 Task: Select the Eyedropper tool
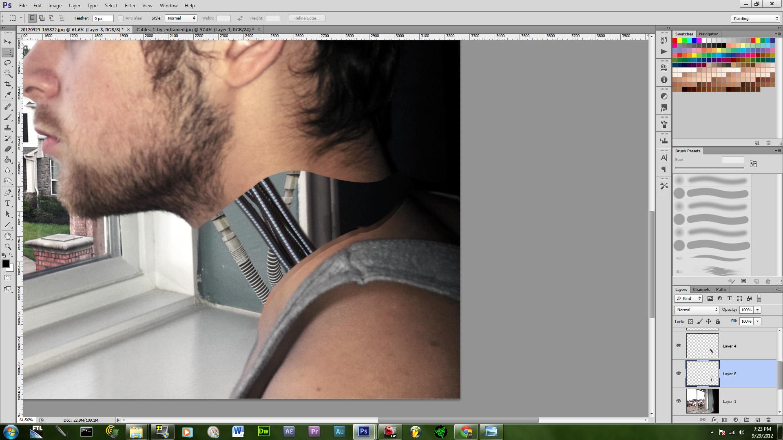8,95
